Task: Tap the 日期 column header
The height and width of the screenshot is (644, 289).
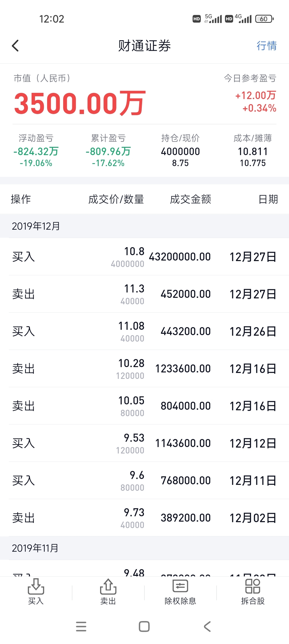Action: point(268,199)
